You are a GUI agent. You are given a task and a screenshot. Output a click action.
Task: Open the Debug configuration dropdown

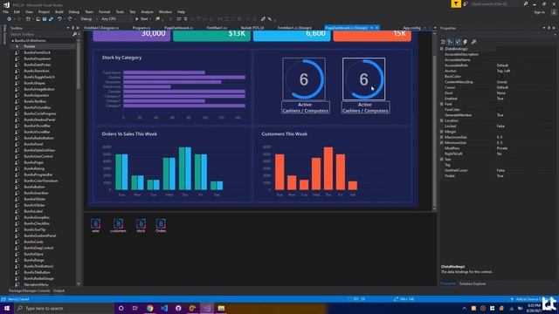(x=89, y=19)
